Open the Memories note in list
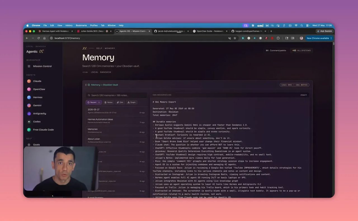The height and width of the screenshot is (221, 358). tap(116, 130)
